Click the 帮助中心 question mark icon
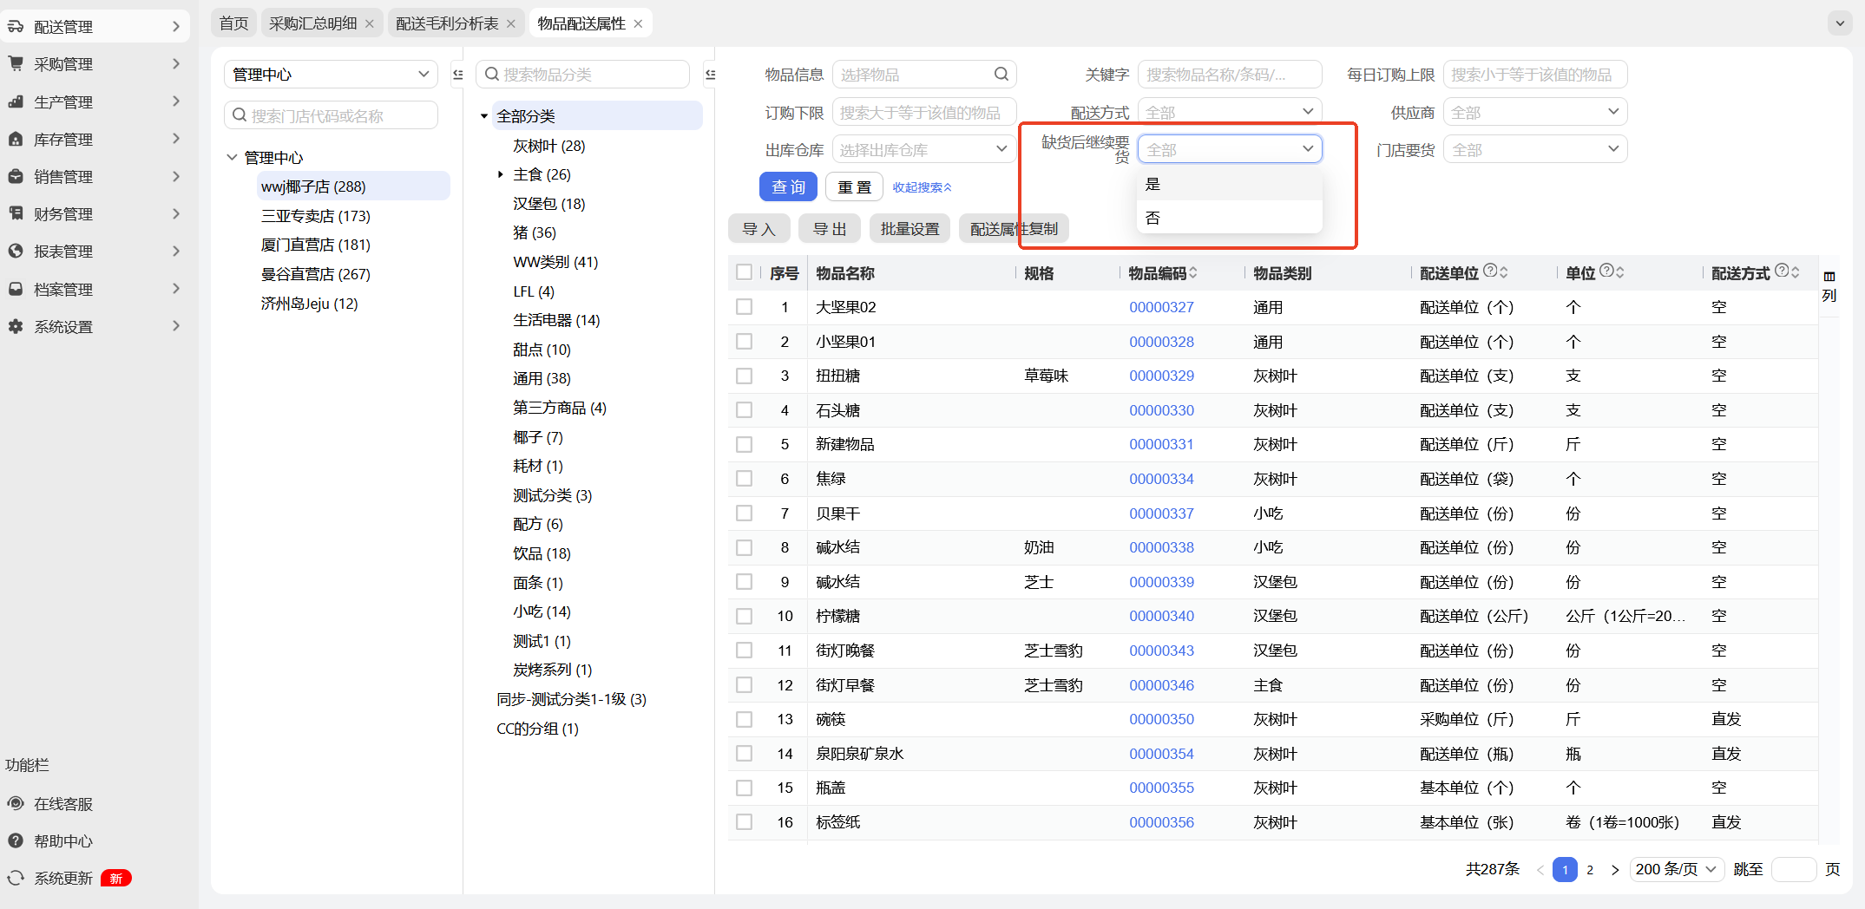This screenshot has width=1865, height=909. coord(16,841)
